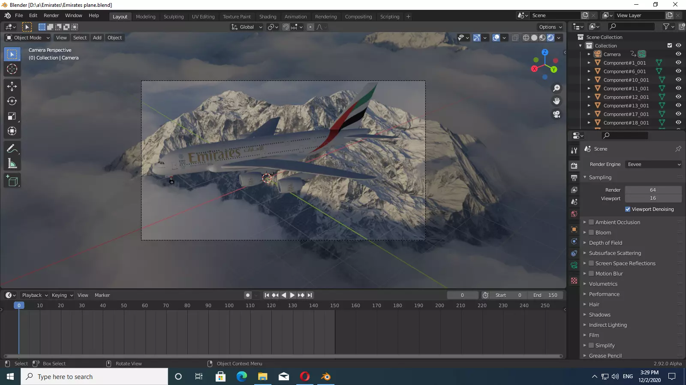
Task: Toggle X-ray view in the viewport header
Action: [x=515, y=38]
